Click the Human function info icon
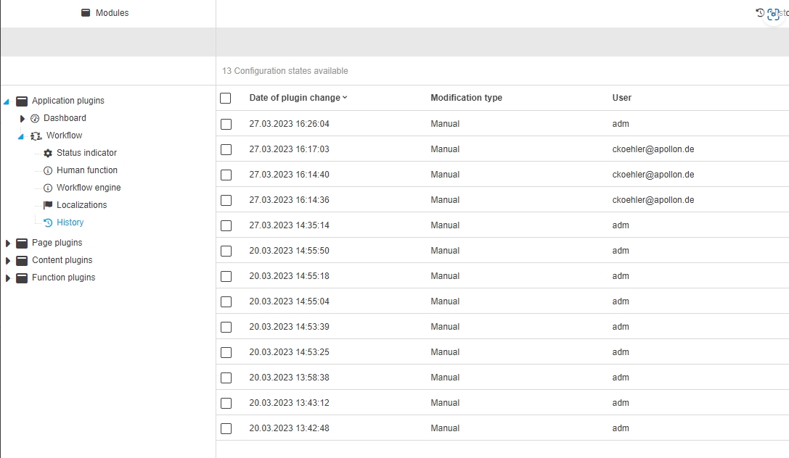789x458 pixels. coord(48,170)
